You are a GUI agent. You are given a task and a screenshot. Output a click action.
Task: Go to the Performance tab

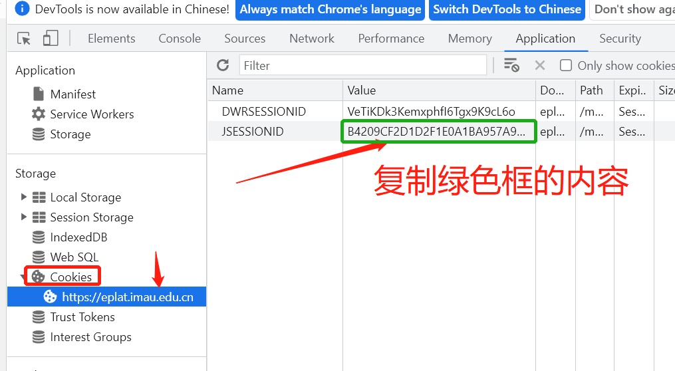(x=391, y=39)
